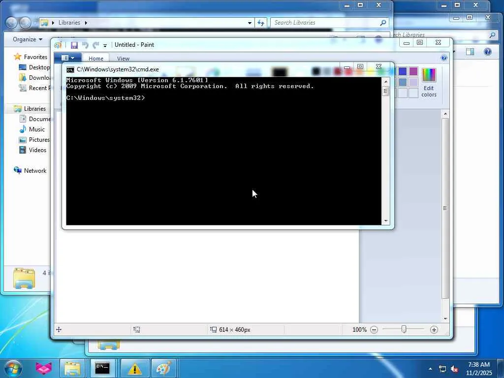Viewport: 504px width, 378px height.
Task: Switch to the Home tab in Paint
Action: (96, 59)
